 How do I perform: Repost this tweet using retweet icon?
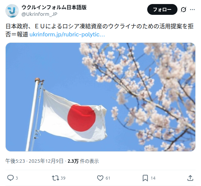[x=55, y=178]
